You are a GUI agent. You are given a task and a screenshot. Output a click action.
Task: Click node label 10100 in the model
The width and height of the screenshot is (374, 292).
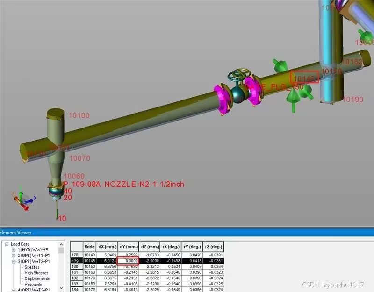[x=79, y=115]
